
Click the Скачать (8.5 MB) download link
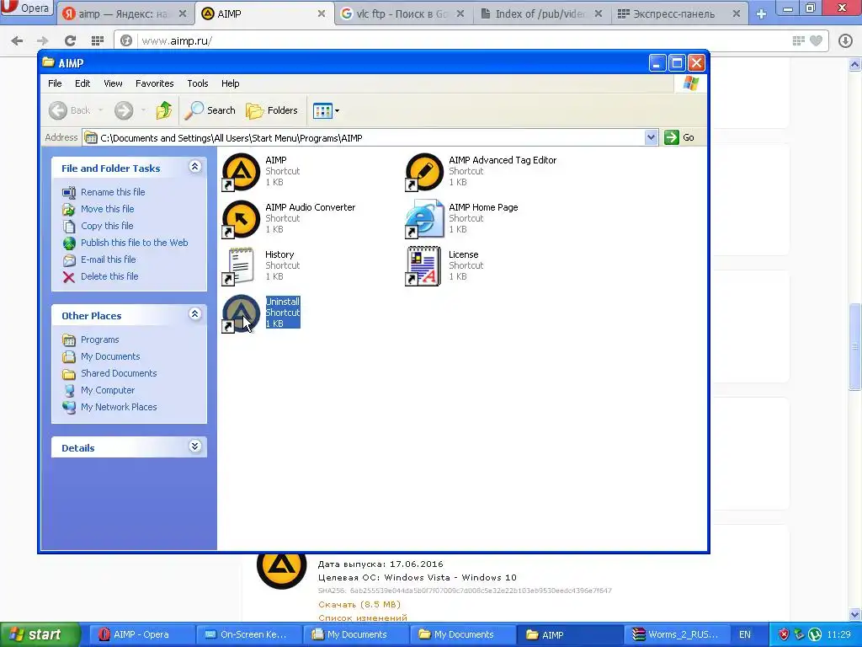pyautogui.click(x=359, y=604)
